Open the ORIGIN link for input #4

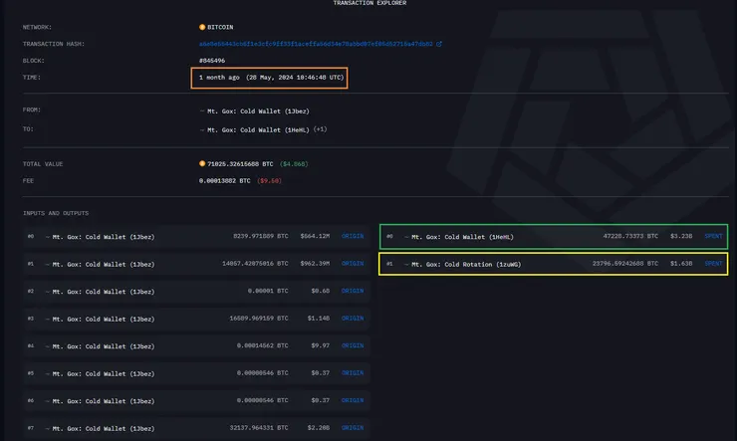pyautogui.click(x=353, y=345)
